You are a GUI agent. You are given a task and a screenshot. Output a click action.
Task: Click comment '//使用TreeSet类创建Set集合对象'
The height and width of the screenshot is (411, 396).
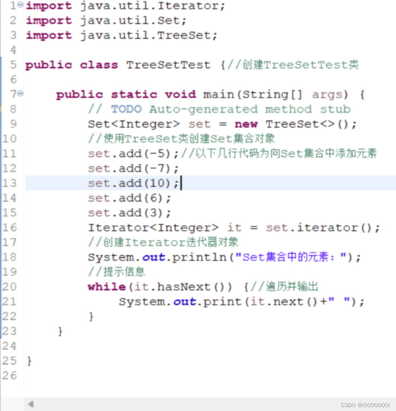pos(182,139)
